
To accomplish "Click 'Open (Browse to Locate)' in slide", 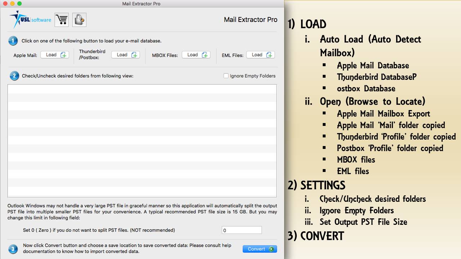I will (x=372, y=101).
